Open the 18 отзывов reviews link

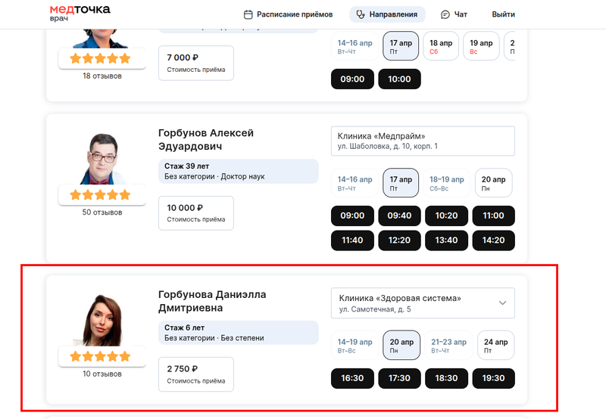[102, 76]
